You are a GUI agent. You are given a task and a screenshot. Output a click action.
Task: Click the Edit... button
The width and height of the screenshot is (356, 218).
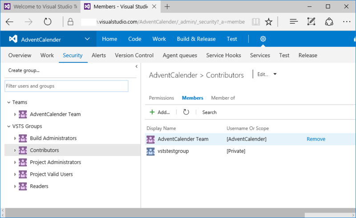coord(263,74)
